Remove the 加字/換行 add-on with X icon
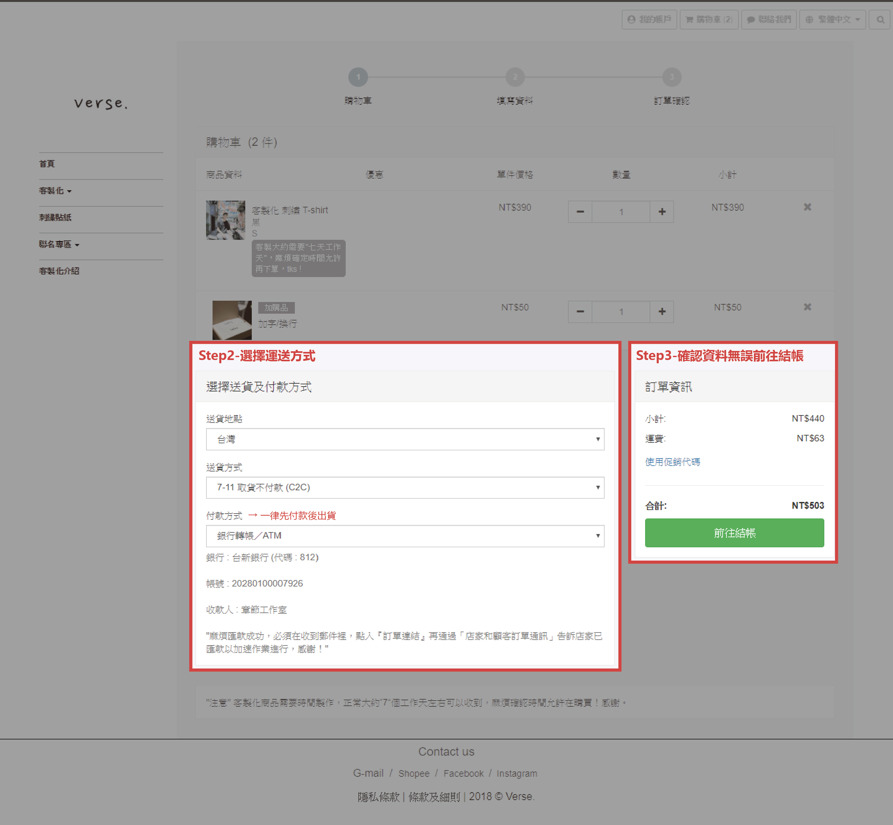Image resolution: width=893 pixels, height=825 pixels. (807, 307)
